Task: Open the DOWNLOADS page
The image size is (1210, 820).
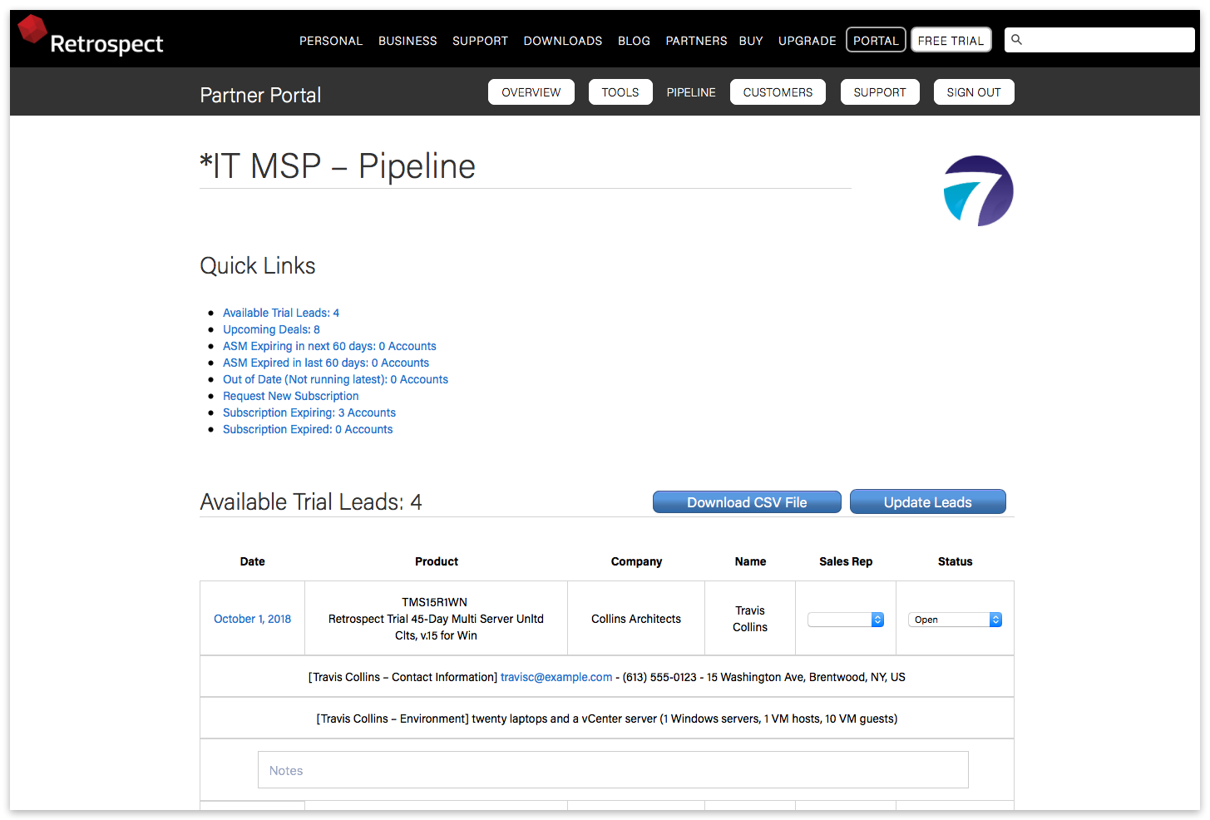Action: 563,41
